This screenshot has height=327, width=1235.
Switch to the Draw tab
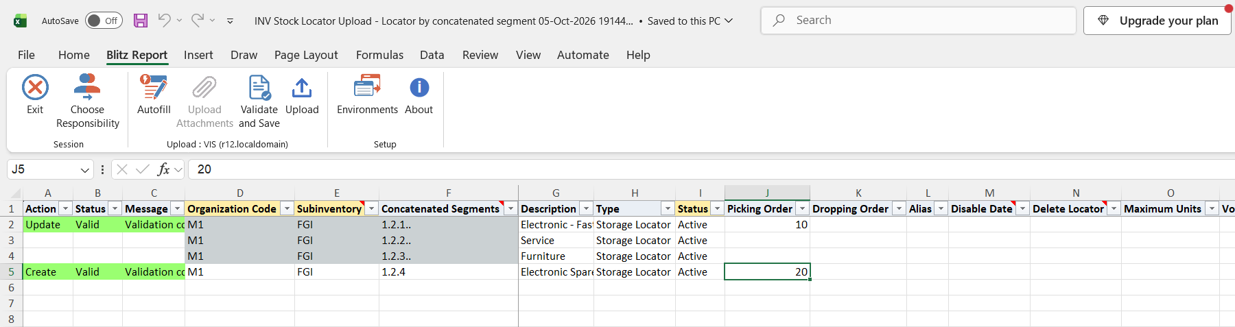[244, 55]
